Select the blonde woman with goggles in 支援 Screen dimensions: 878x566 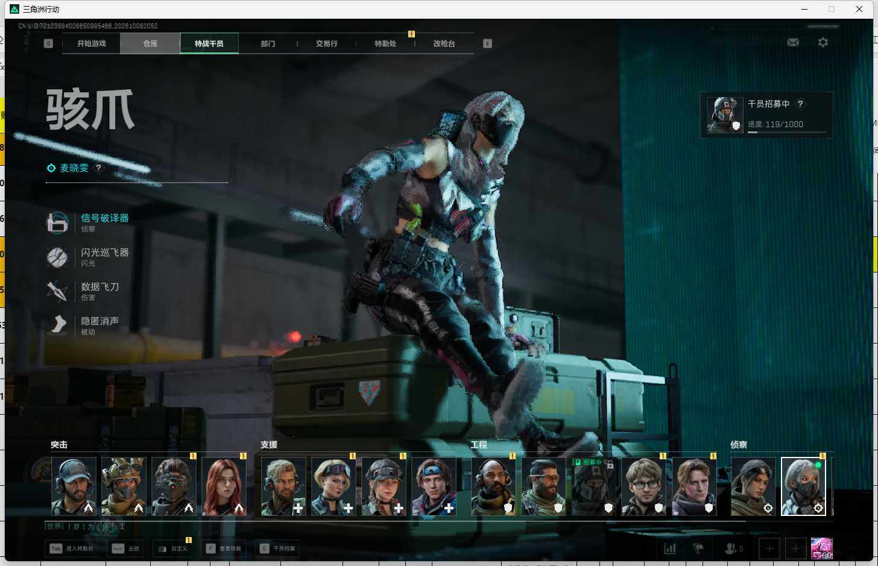tap(333, 486)
